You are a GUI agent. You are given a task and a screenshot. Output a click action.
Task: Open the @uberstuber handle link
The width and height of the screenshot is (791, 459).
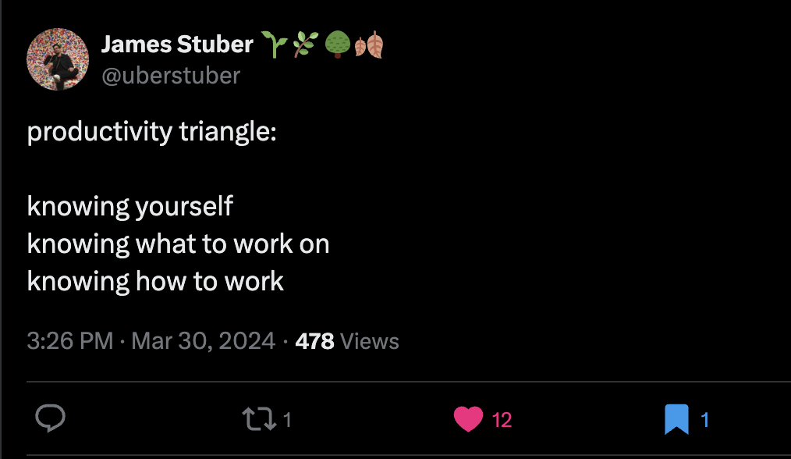pos(170,75)
